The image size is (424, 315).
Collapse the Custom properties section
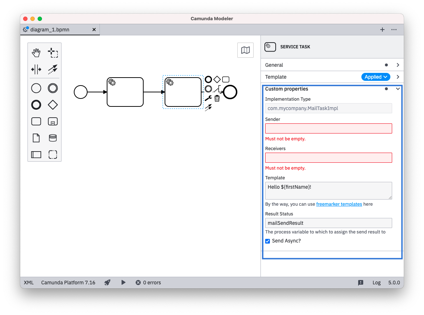coord(398,89)
